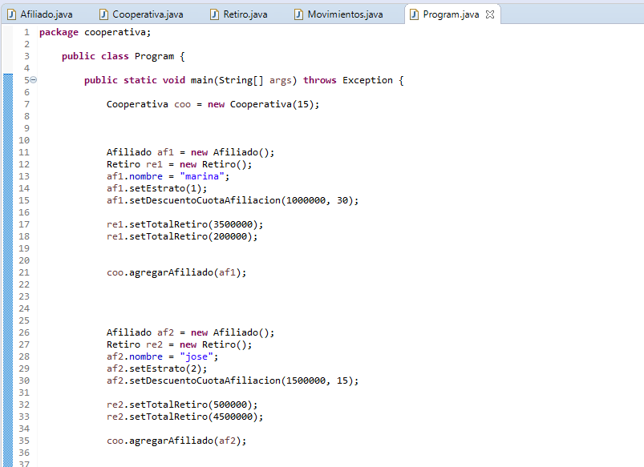The height and width of the screenshot is (467, 644).
Task: Switch to Movimientos.java tab
Action: coord(339,14)
